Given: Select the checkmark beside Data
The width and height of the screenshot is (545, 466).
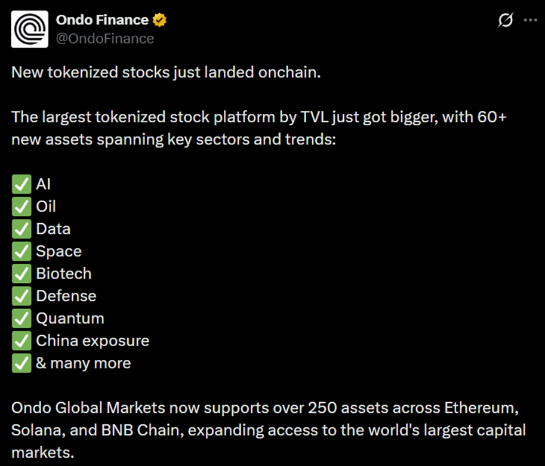Looking at the screenshot, I should coord(21,229).
